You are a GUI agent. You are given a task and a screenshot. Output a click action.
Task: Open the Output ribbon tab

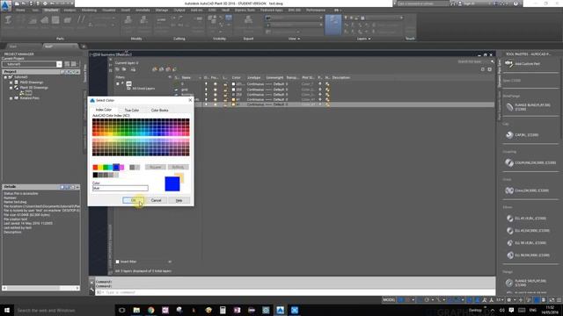[x=179, y=10]
